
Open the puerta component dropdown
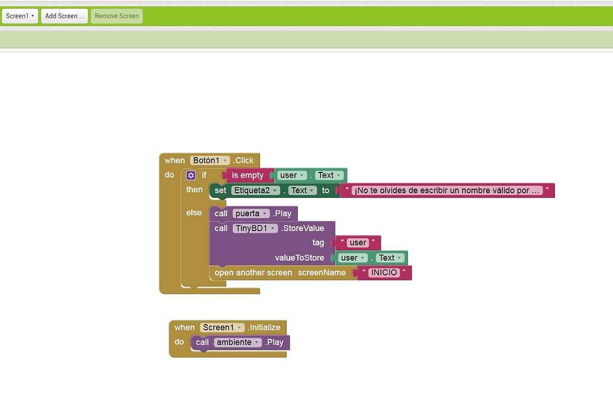[251, 213]
